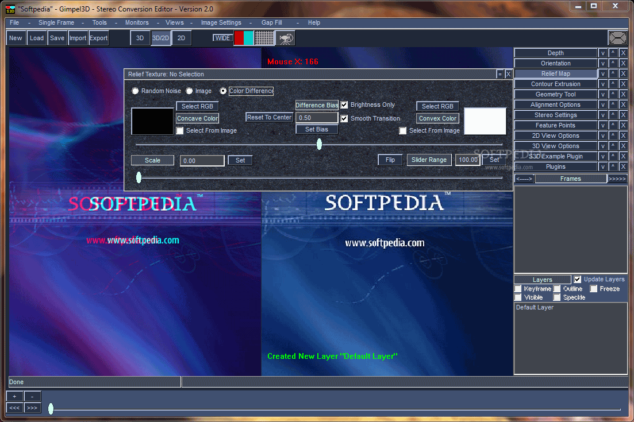The height and width of the screenshot is (422, 634).
Task: Expand 2D View Options with v arrow
Action: pos(603,135)
